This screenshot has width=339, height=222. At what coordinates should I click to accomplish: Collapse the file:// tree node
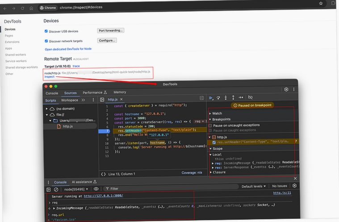point(47,115)
